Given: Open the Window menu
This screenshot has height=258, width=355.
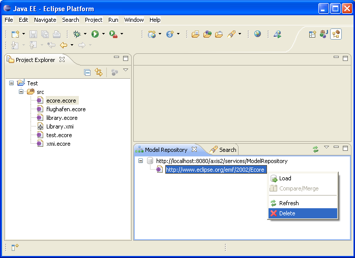Looking at the screenshot, I should point(134,20).
